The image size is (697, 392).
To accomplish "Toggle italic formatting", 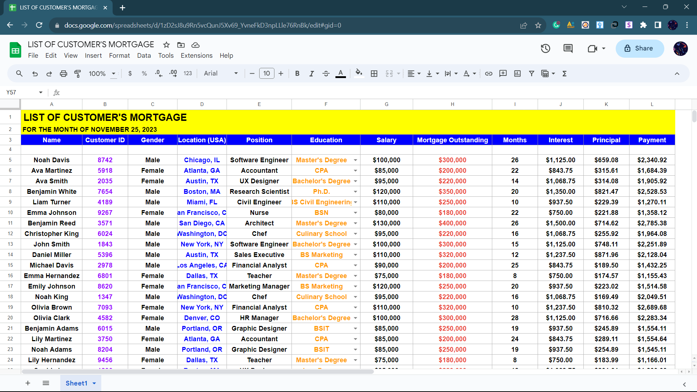I will tap(311, 74).
